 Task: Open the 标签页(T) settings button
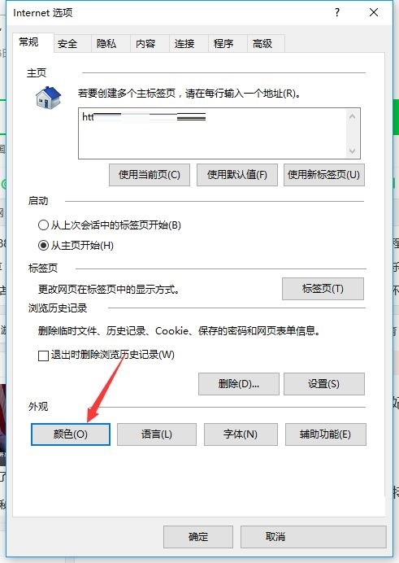click(323, 289)
